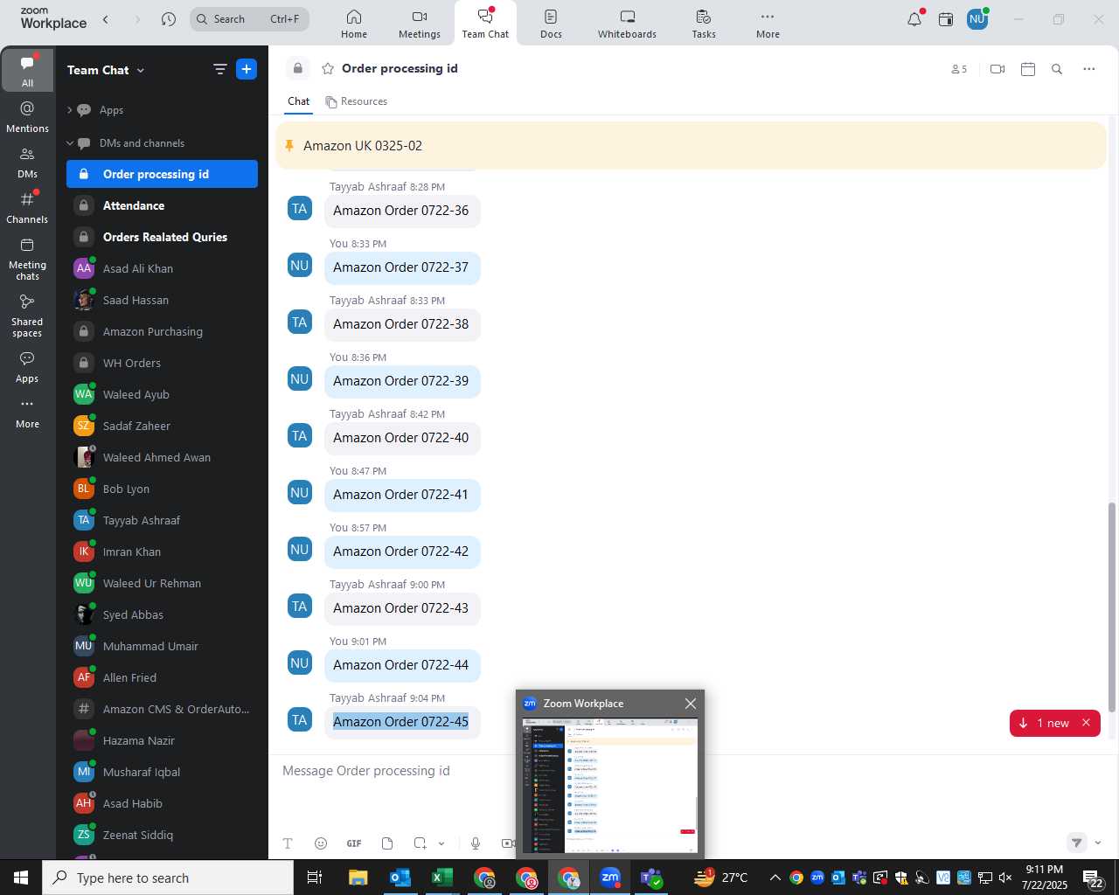The width and height of the screenshot is (1119, 895).
Task: Open More in left sidebar rail
Action: coord(28,413)
